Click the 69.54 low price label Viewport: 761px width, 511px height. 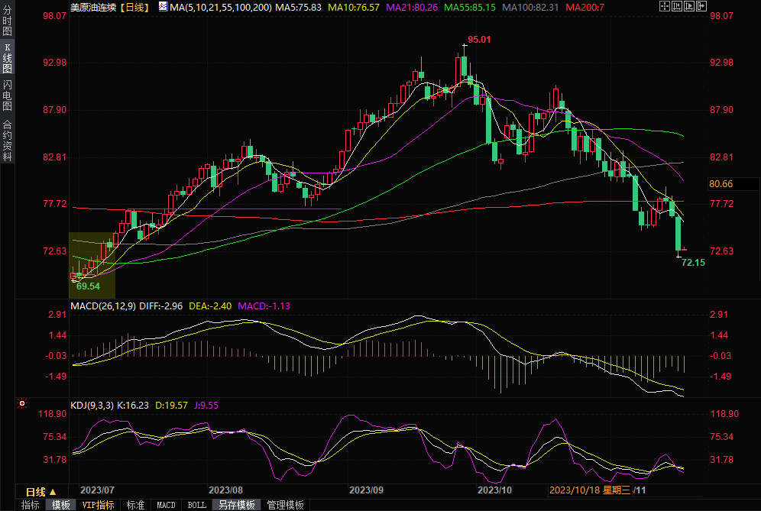[89, 286]
